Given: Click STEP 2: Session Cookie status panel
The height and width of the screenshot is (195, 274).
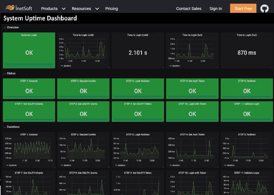Looking at the screenshot, I should coord(83,89).
